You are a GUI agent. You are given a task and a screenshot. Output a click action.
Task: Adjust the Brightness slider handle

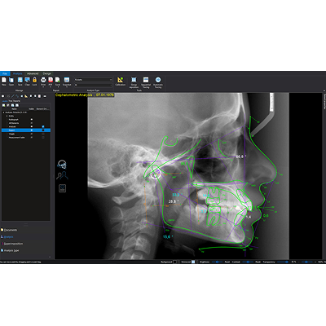(218, 262)
